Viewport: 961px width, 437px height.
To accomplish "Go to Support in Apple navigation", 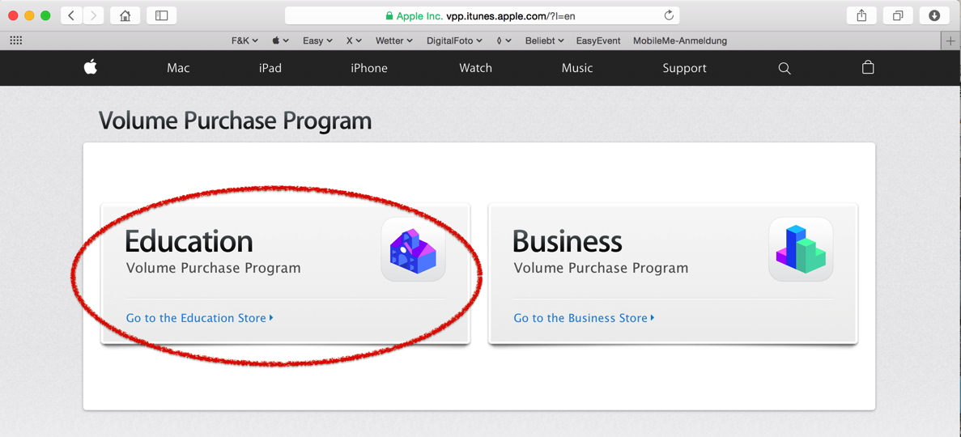I will (685, 68).
